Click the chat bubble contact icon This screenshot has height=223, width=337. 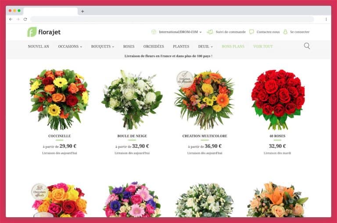click(251, 32)
